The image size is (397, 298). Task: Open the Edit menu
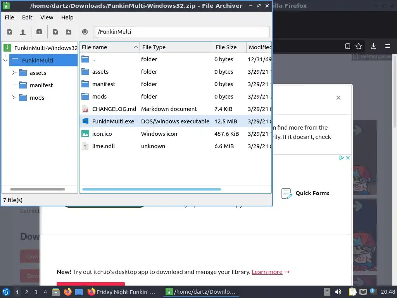(27, 17)
